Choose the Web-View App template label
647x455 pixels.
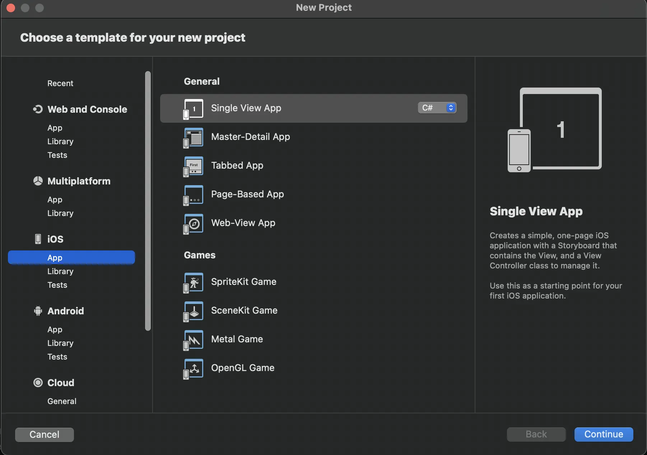tap(243, 223)
